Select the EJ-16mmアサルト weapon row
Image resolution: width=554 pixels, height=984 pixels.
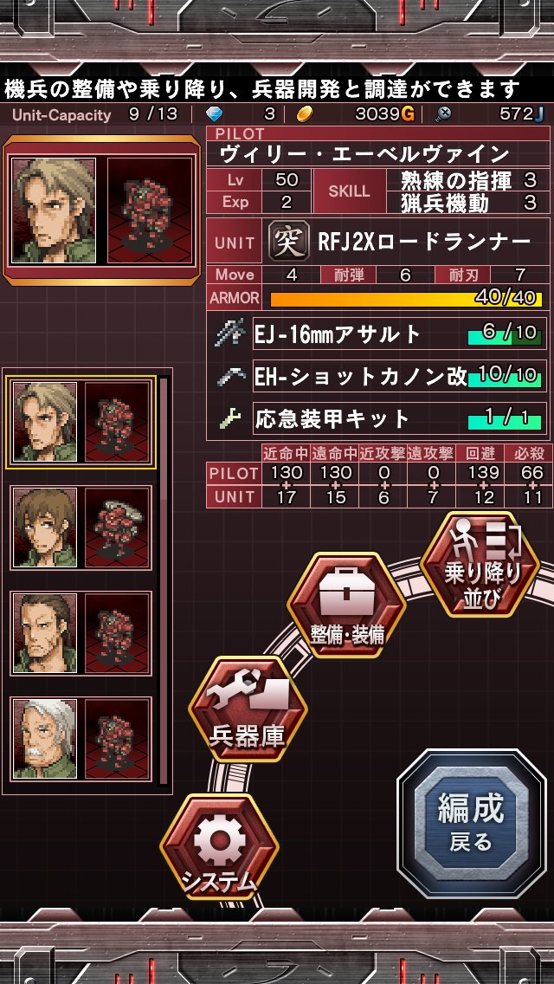(x=399, y=333)
